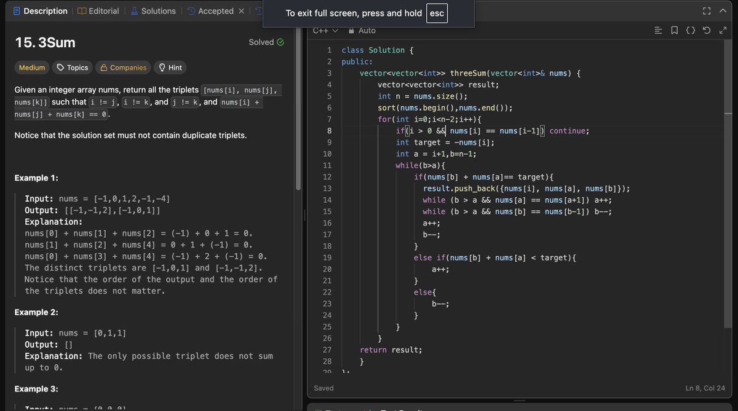Click line number 19 in the gutter
The width and height of the screenshot is (738, 411).
point(327,258)
